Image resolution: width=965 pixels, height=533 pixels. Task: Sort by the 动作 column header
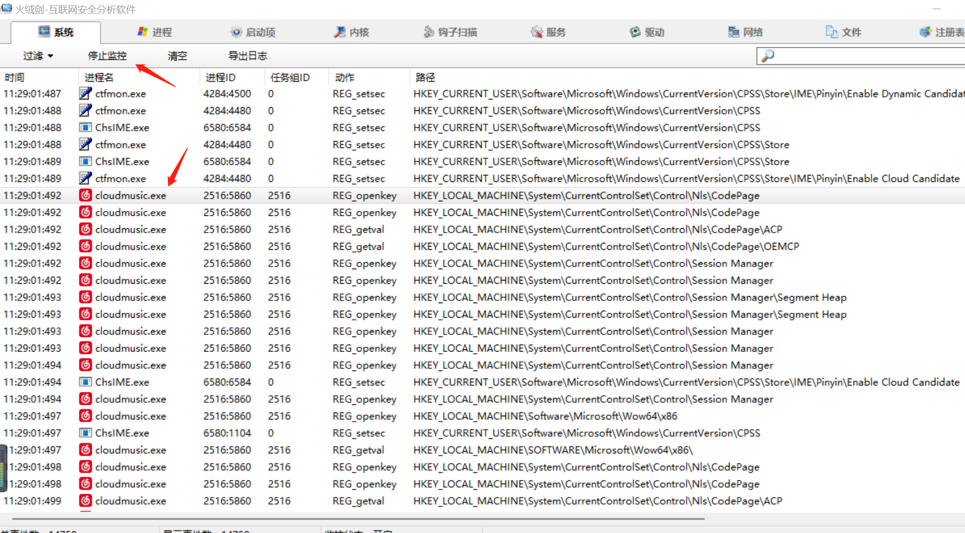coord(344,78)
